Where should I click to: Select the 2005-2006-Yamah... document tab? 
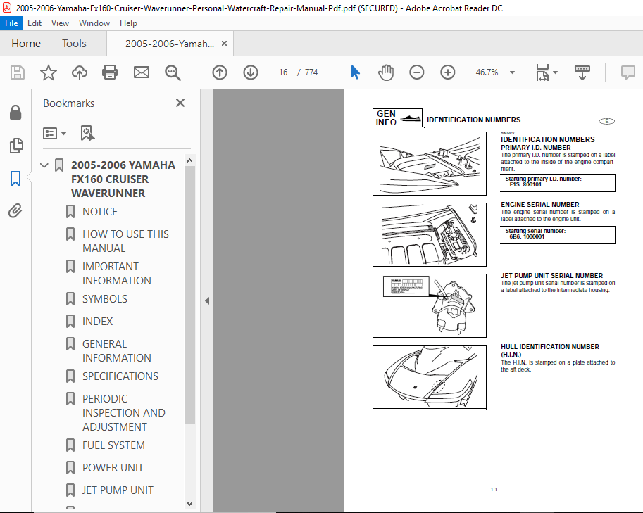(169, 44)
